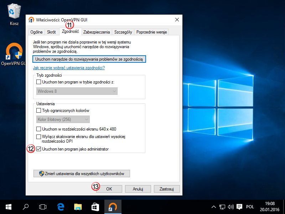The height and width of the screenshot is (214, 285).
Task: Close the Właściwości: OpenVPN GUI dialog
Action: tap(177, 20)
